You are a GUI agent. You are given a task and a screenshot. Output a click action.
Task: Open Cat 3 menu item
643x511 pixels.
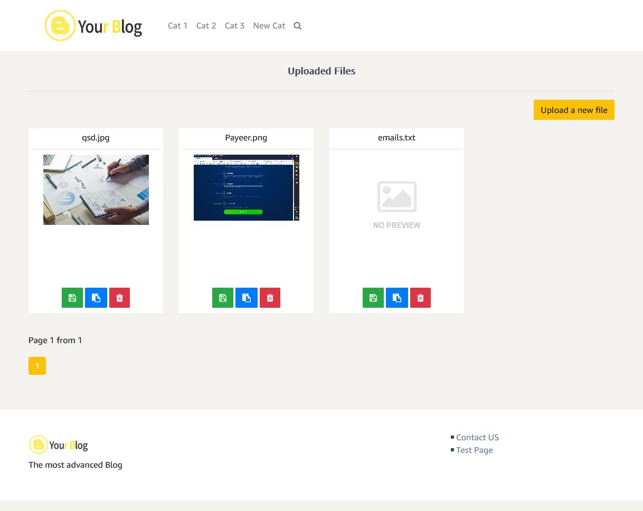pos(235,25)
